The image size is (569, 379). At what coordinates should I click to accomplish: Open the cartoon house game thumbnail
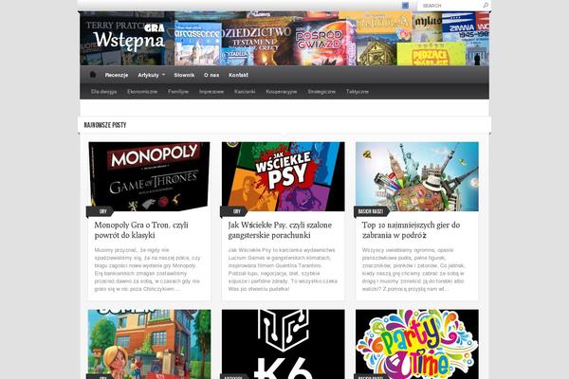pos(149,344)
